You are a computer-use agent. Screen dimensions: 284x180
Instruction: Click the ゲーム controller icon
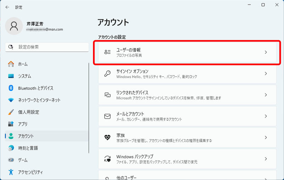pyautogui.click(x=11, y=160)
